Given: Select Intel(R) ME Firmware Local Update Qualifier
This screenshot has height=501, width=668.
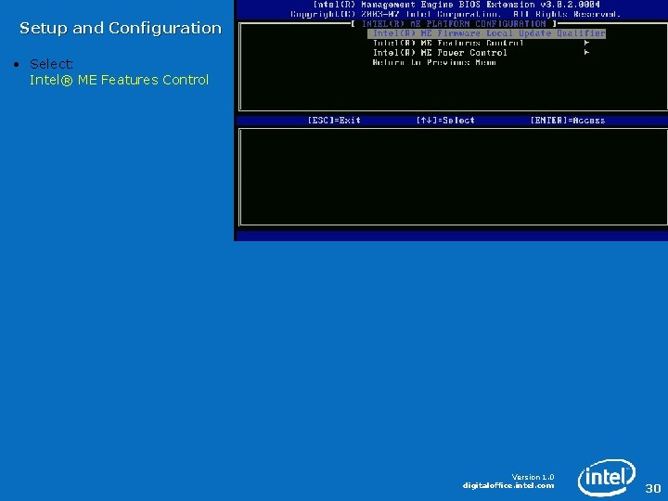Looking at the screenshot, I should pyautogui.click(x=486, y=33).
